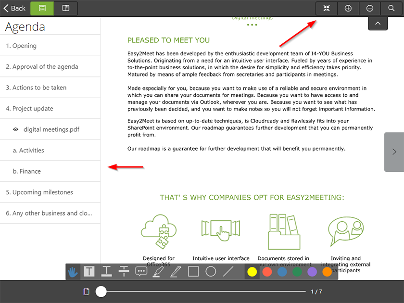Image resolution: width=404 pixels, height=303 pixels.
Task: Pick the red annotation color
Action: tap(267, 272)
